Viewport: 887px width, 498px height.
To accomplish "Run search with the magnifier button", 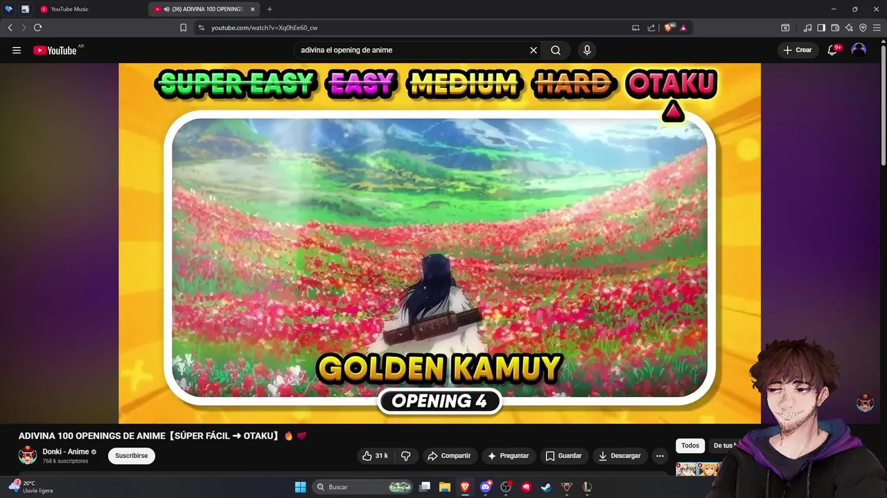I will coord(556,50).
